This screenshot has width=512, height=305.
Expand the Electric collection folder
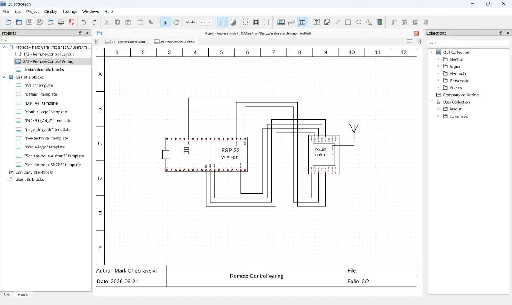(x=438, y=59)
